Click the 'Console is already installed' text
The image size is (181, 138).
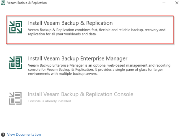coord(50,101)
